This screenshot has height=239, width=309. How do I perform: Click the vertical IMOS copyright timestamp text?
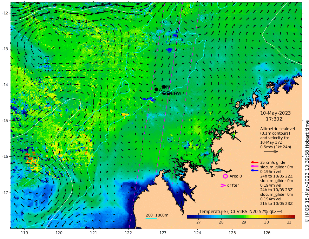point(307,172)
